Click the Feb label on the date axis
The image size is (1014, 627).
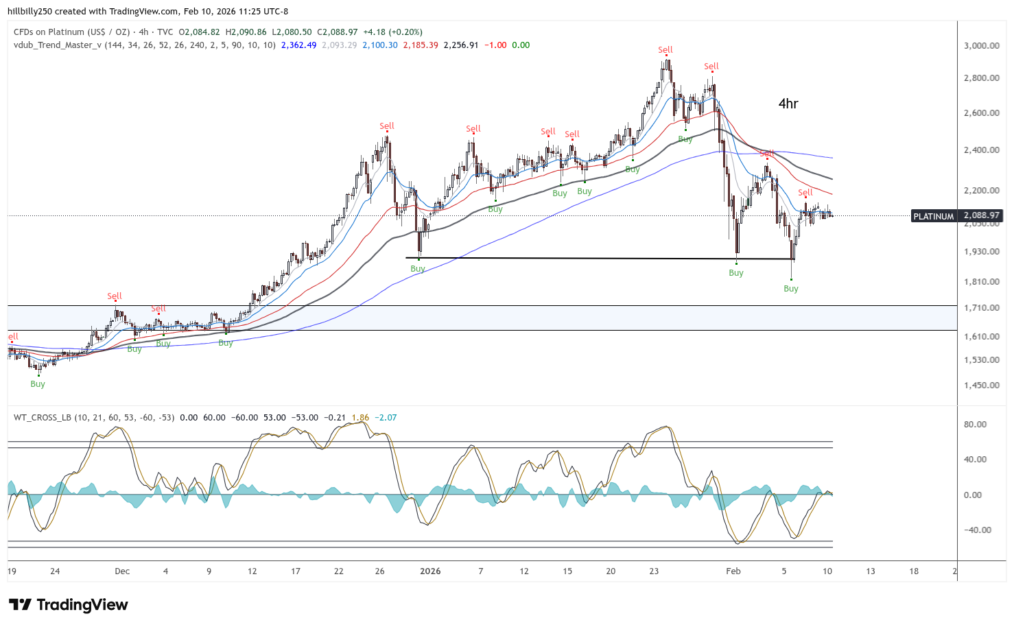click(x=733, y=571)
